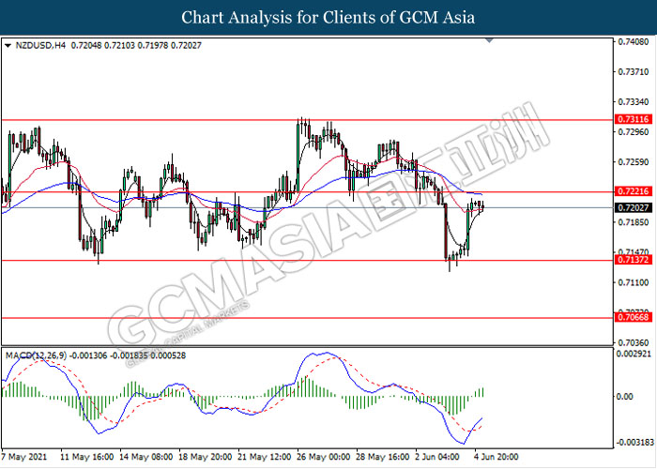Click the Chart Analysis for Clients header

point(328,18)
